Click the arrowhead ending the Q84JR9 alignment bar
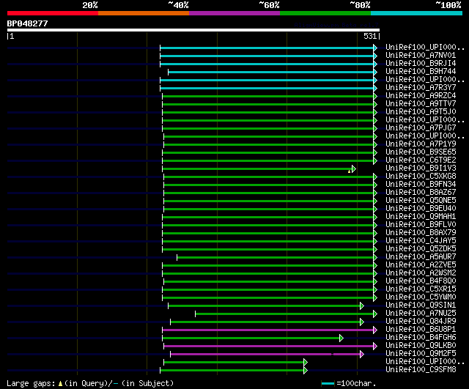Screen dimensions: 469x389 361,322
